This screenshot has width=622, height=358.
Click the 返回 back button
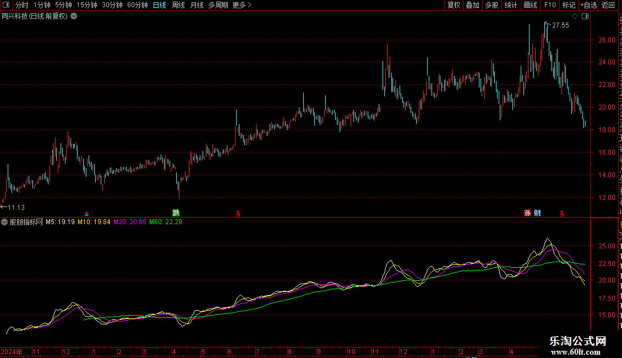608,5
